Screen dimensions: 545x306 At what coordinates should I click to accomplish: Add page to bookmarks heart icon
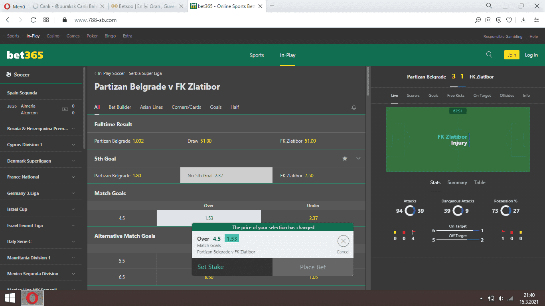pos(509,20)
